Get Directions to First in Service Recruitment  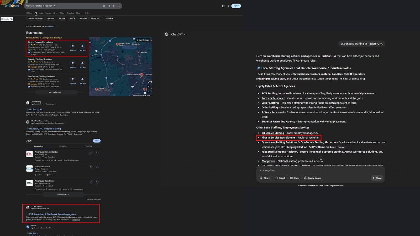click(x=82, y=46)
